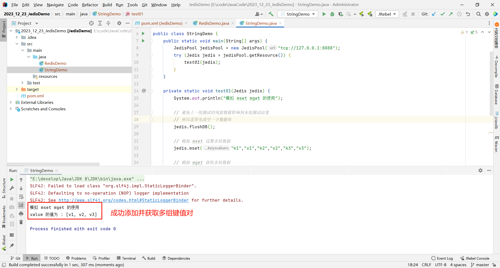Jump to next highlighted error arrow
Viewport: 500px width, 268px height.
(489, 32)
